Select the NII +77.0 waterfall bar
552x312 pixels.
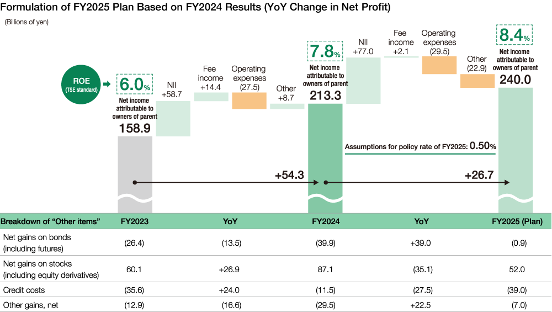pos(363,80)
